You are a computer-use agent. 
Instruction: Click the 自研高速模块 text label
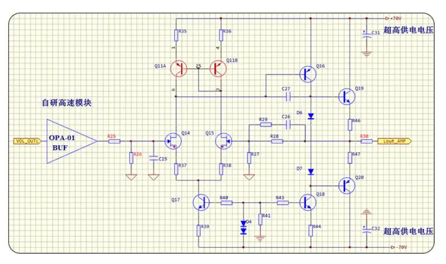pos(67,103)
